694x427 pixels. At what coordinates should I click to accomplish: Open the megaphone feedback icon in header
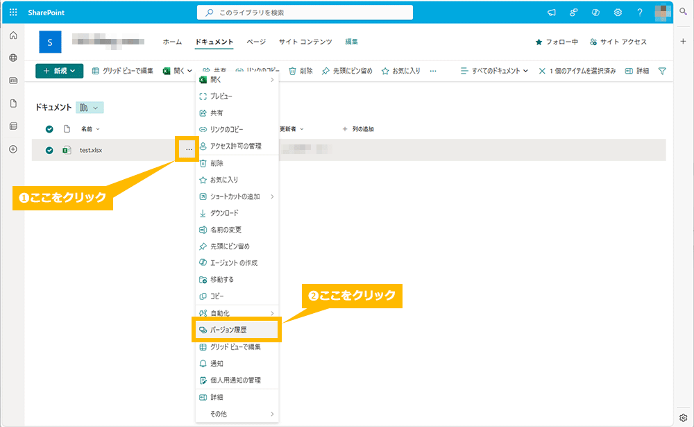tap(552, 12)
